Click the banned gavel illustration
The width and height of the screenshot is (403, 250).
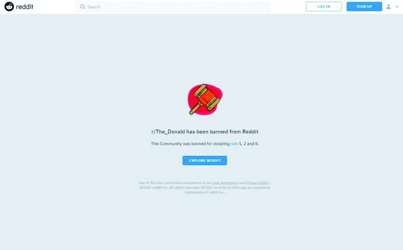point(205,99)
